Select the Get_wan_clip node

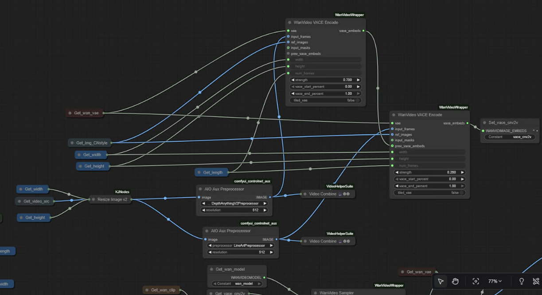[162, 290]
